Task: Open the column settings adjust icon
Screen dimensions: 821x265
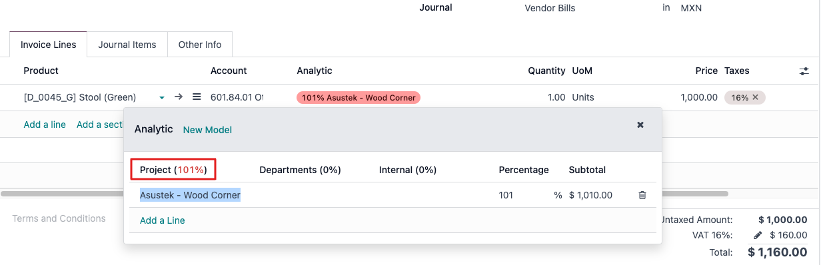Action: (804, 71)
